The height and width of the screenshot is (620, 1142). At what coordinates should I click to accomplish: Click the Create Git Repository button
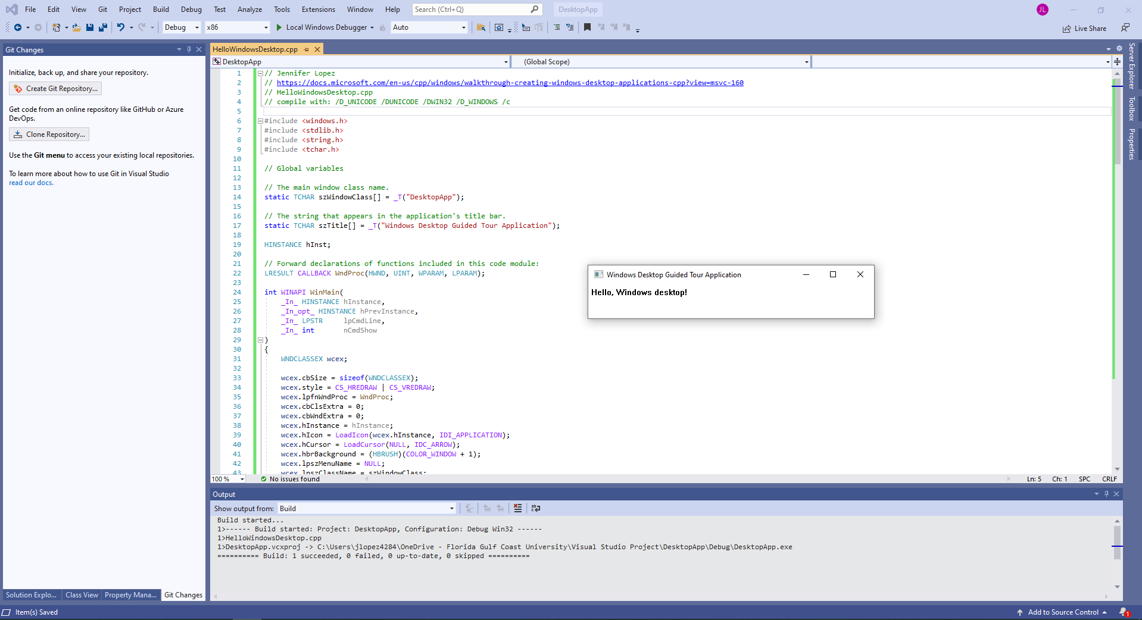click(x=55, y=89)
